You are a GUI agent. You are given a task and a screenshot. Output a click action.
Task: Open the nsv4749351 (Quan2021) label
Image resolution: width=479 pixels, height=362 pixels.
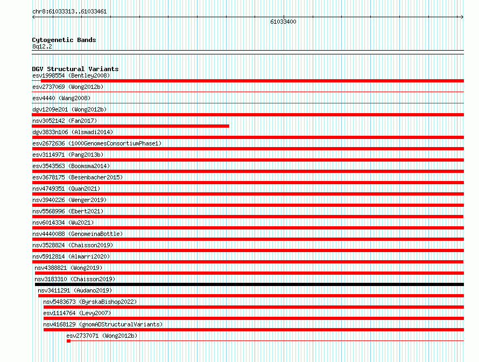66,189
